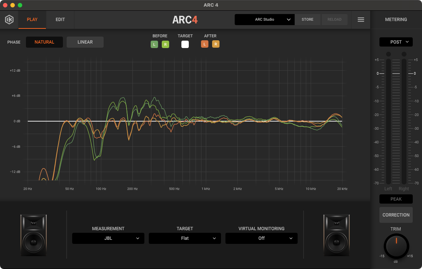Click the −12 dB axis label
The width and height of the screenshot is (422, 269).
pos(15,172)
